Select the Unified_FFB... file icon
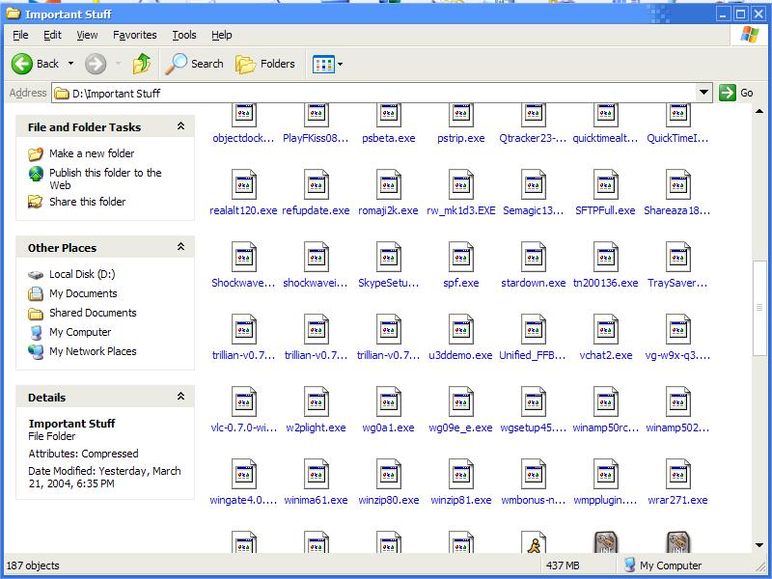Viewport: 772px width, 579px height. click(x=534, y=329)
